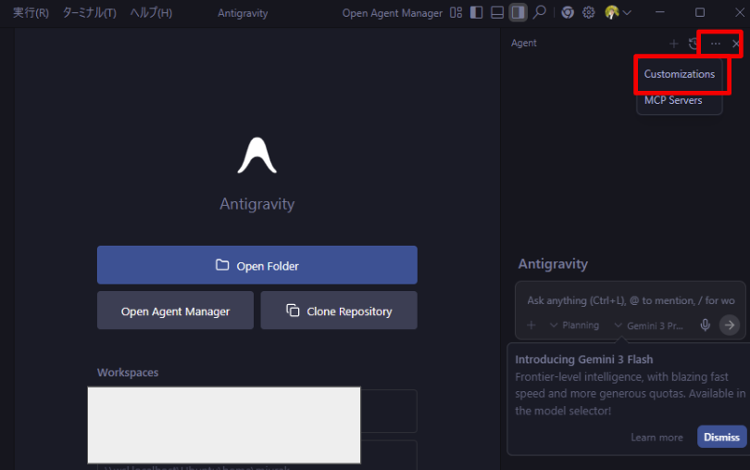Open the ヘルプ(H) menu
The height and width of the screenshot is (470, 750).
151,13
